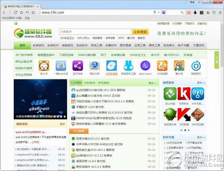Open the 甜椒刷机 blue icon
Screen dimensions: 224x171
[x=196, y=66]
